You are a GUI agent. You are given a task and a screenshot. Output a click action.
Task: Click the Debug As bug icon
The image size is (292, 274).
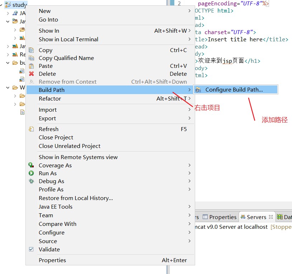[31, 181]
